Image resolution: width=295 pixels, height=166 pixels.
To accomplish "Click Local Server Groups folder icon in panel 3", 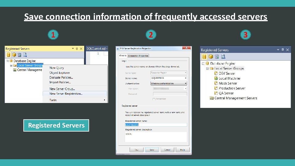I will pyautogui.click(x=211, y=68).
